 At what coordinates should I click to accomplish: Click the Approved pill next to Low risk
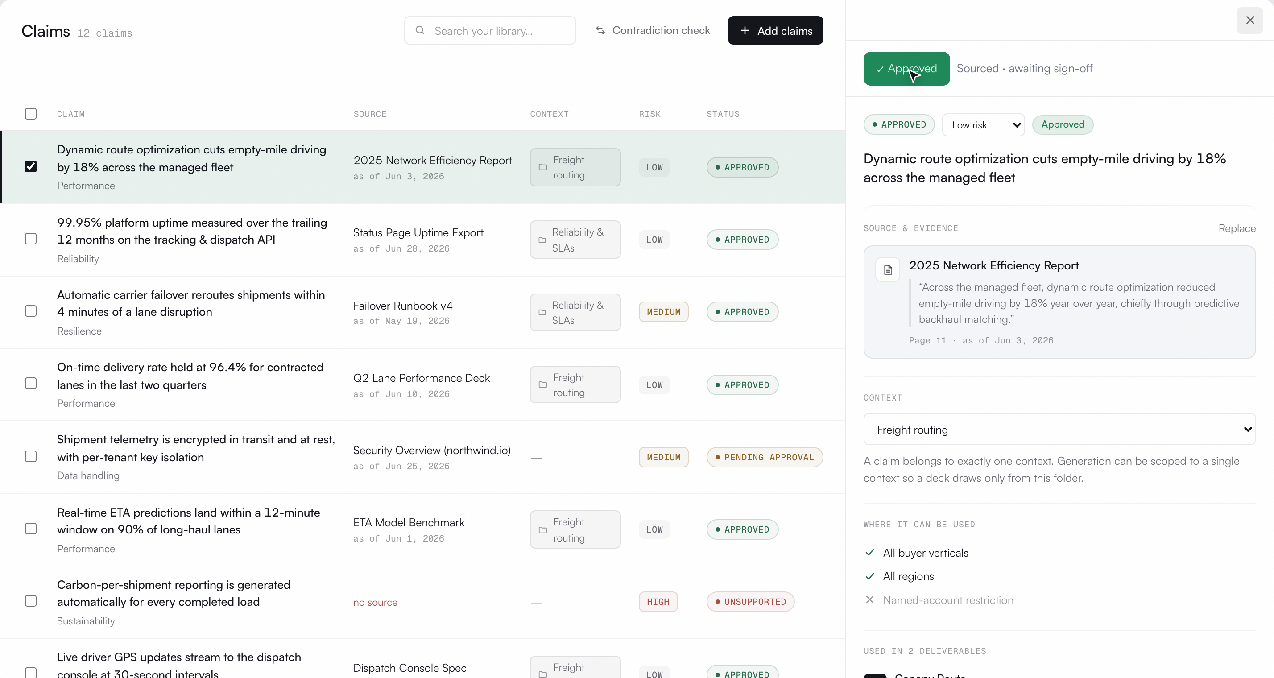1062,124
